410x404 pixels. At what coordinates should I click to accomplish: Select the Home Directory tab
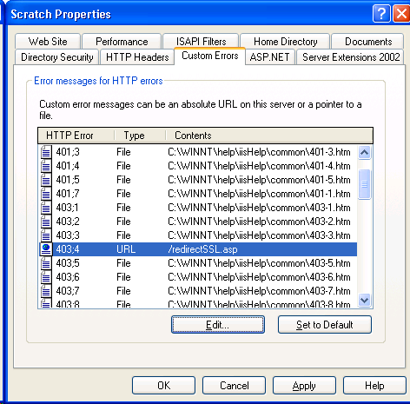click(285, 42)
